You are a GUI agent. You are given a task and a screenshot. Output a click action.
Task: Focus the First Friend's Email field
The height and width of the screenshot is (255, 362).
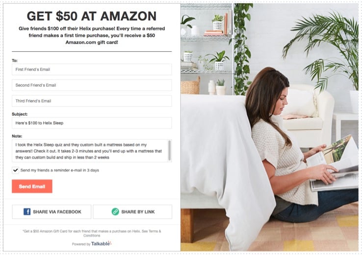pyautogui.click(x=92, y=70)
